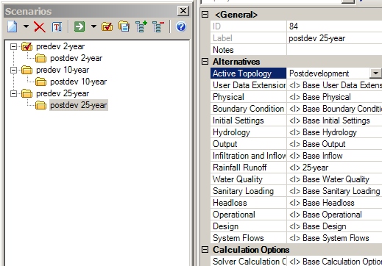Click the Scenario comparison copy icon
The height and width of the screenshot is (266, 382).
(124, 26)
